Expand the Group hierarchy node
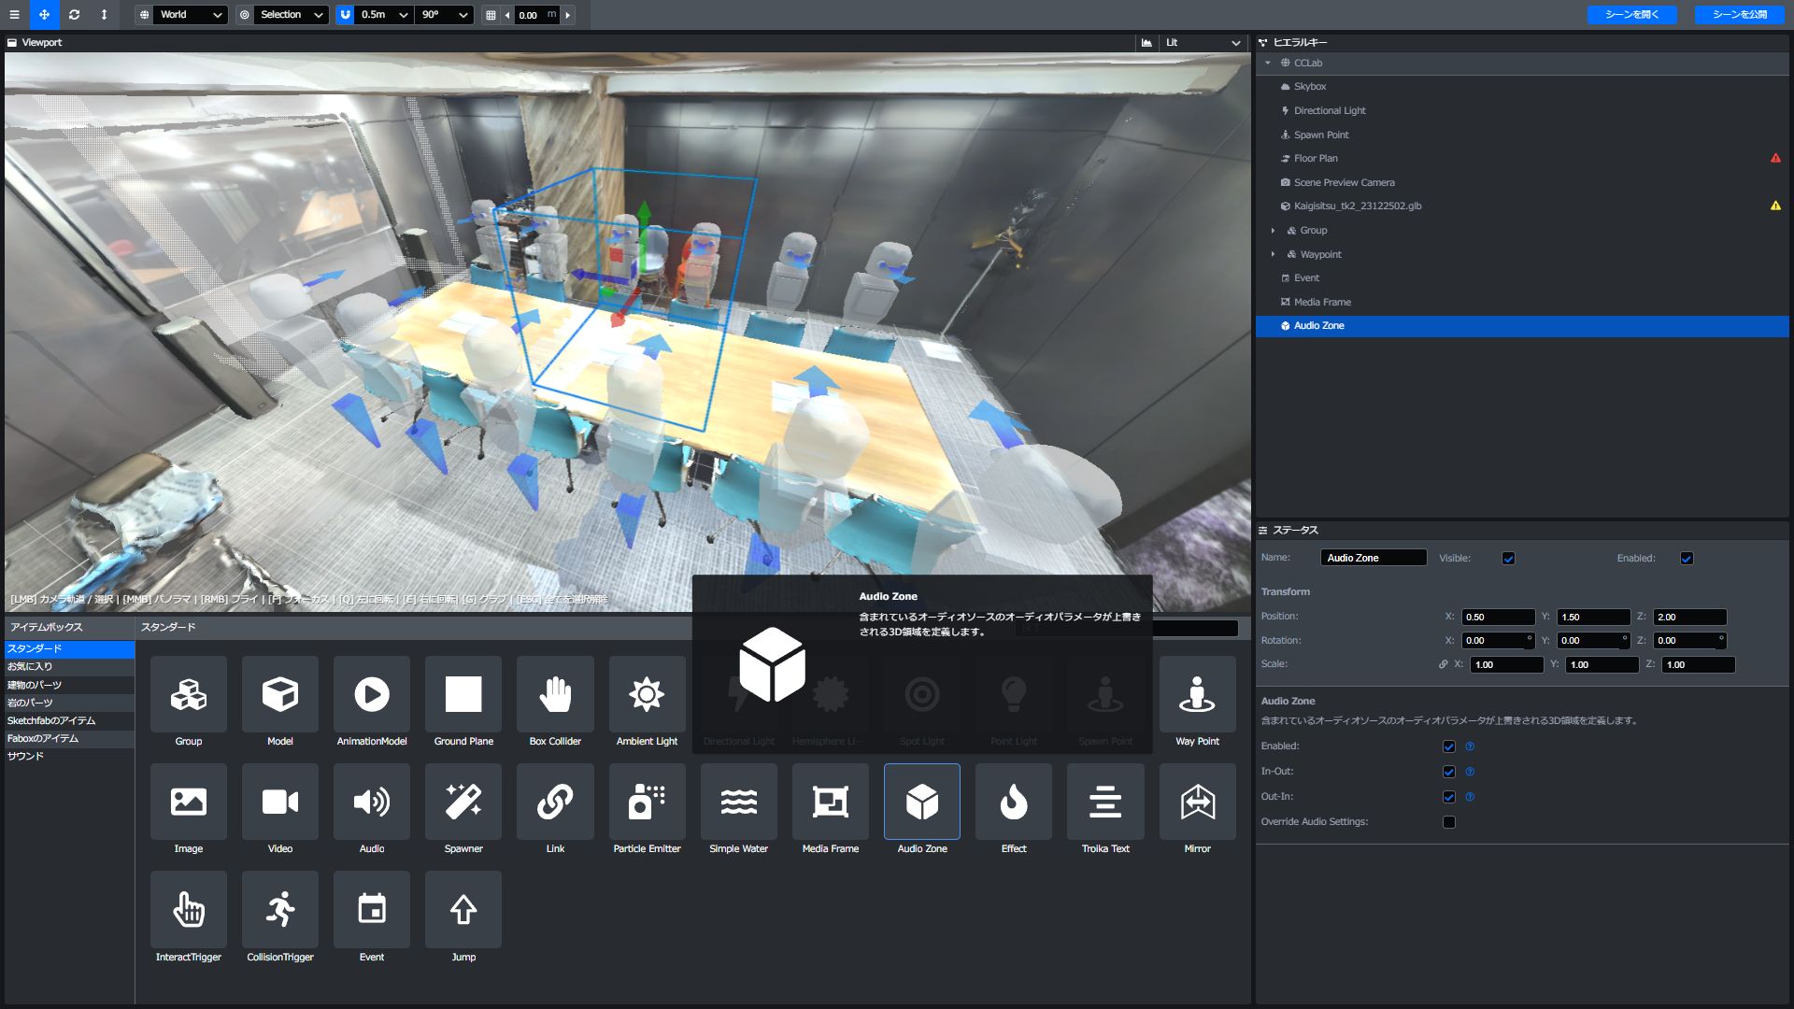1794x1009 pixels. tap(1273, 231)
